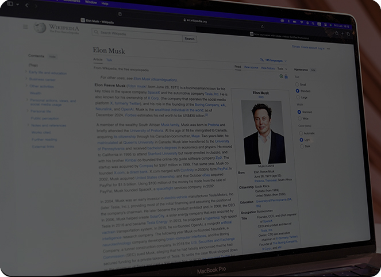
Task: Open the View history tab
Action: [268, 68]
